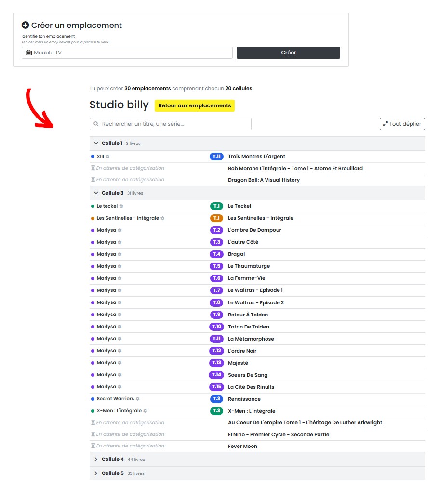Click hourglass icon on Bob Morane row

click(x=93, y=168)
